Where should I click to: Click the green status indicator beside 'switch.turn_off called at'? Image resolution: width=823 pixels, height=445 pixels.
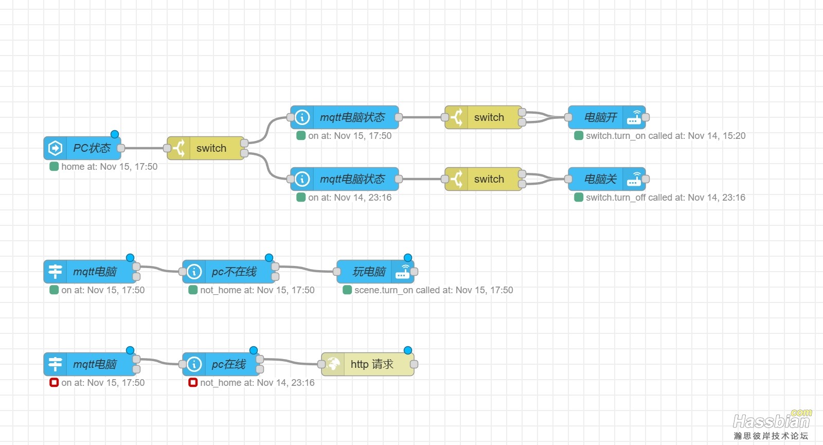point(579,197)
